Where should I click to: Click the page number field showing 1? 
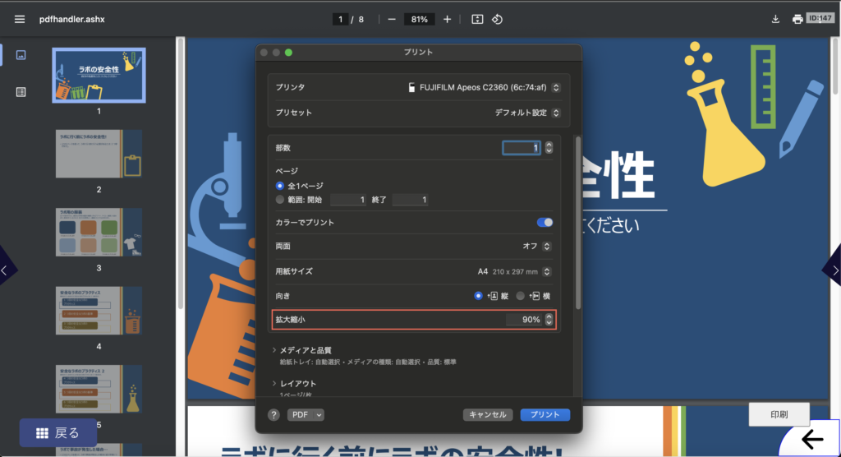(x=341, y=20)
